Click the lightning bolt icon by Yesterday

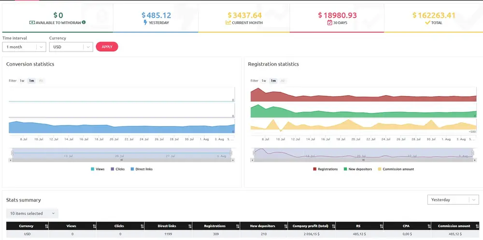tap(145, 23)
